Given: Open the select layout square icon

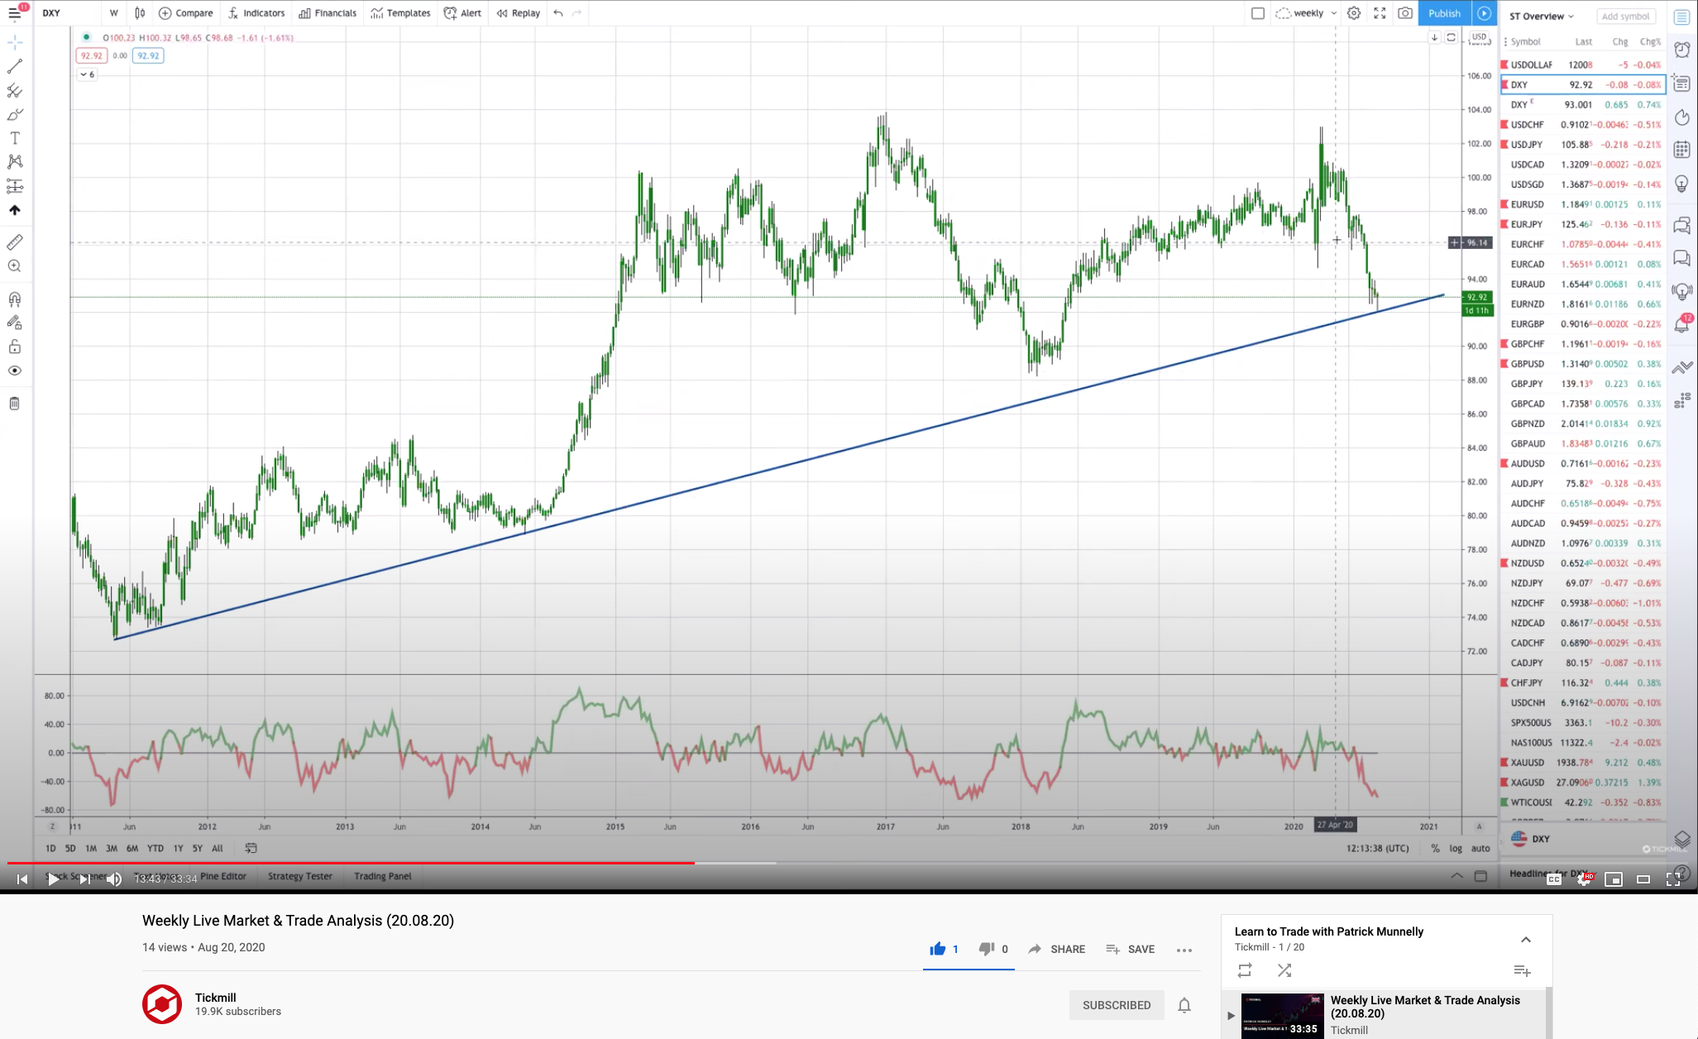Looking at the screenshot, I should click(x=1258, y=13).
